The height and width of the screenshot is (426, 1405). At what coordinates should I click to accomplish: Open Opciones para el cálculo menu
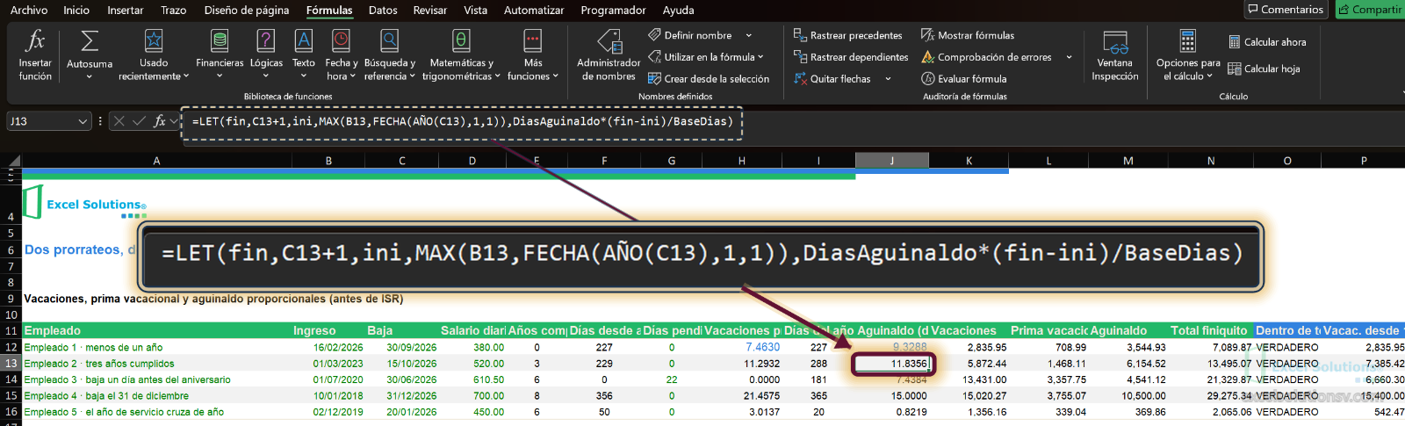click(x=1188, y=54)
